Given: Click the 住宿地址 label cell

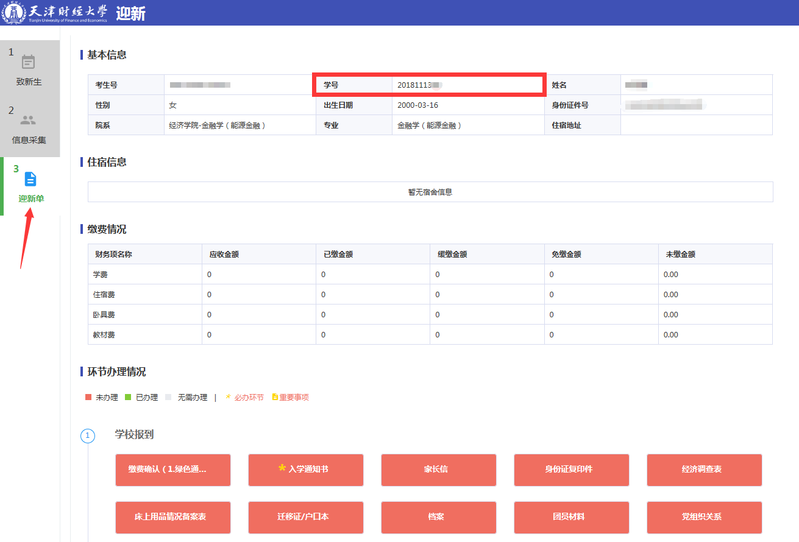Looking at the screenshot, I should click(x=583, y=125).
